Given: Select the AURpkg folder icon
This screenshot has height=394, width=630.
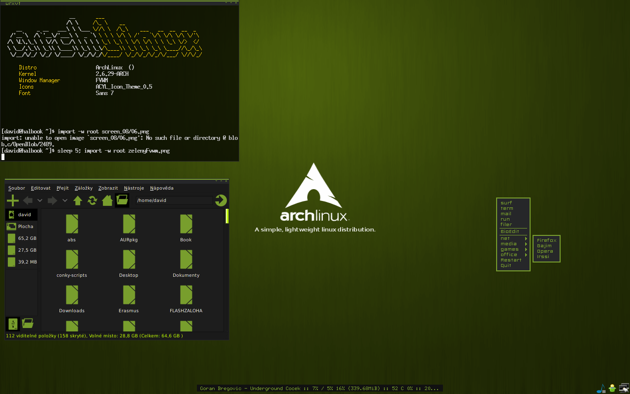Looking at the screenshot, I should 129,224.
